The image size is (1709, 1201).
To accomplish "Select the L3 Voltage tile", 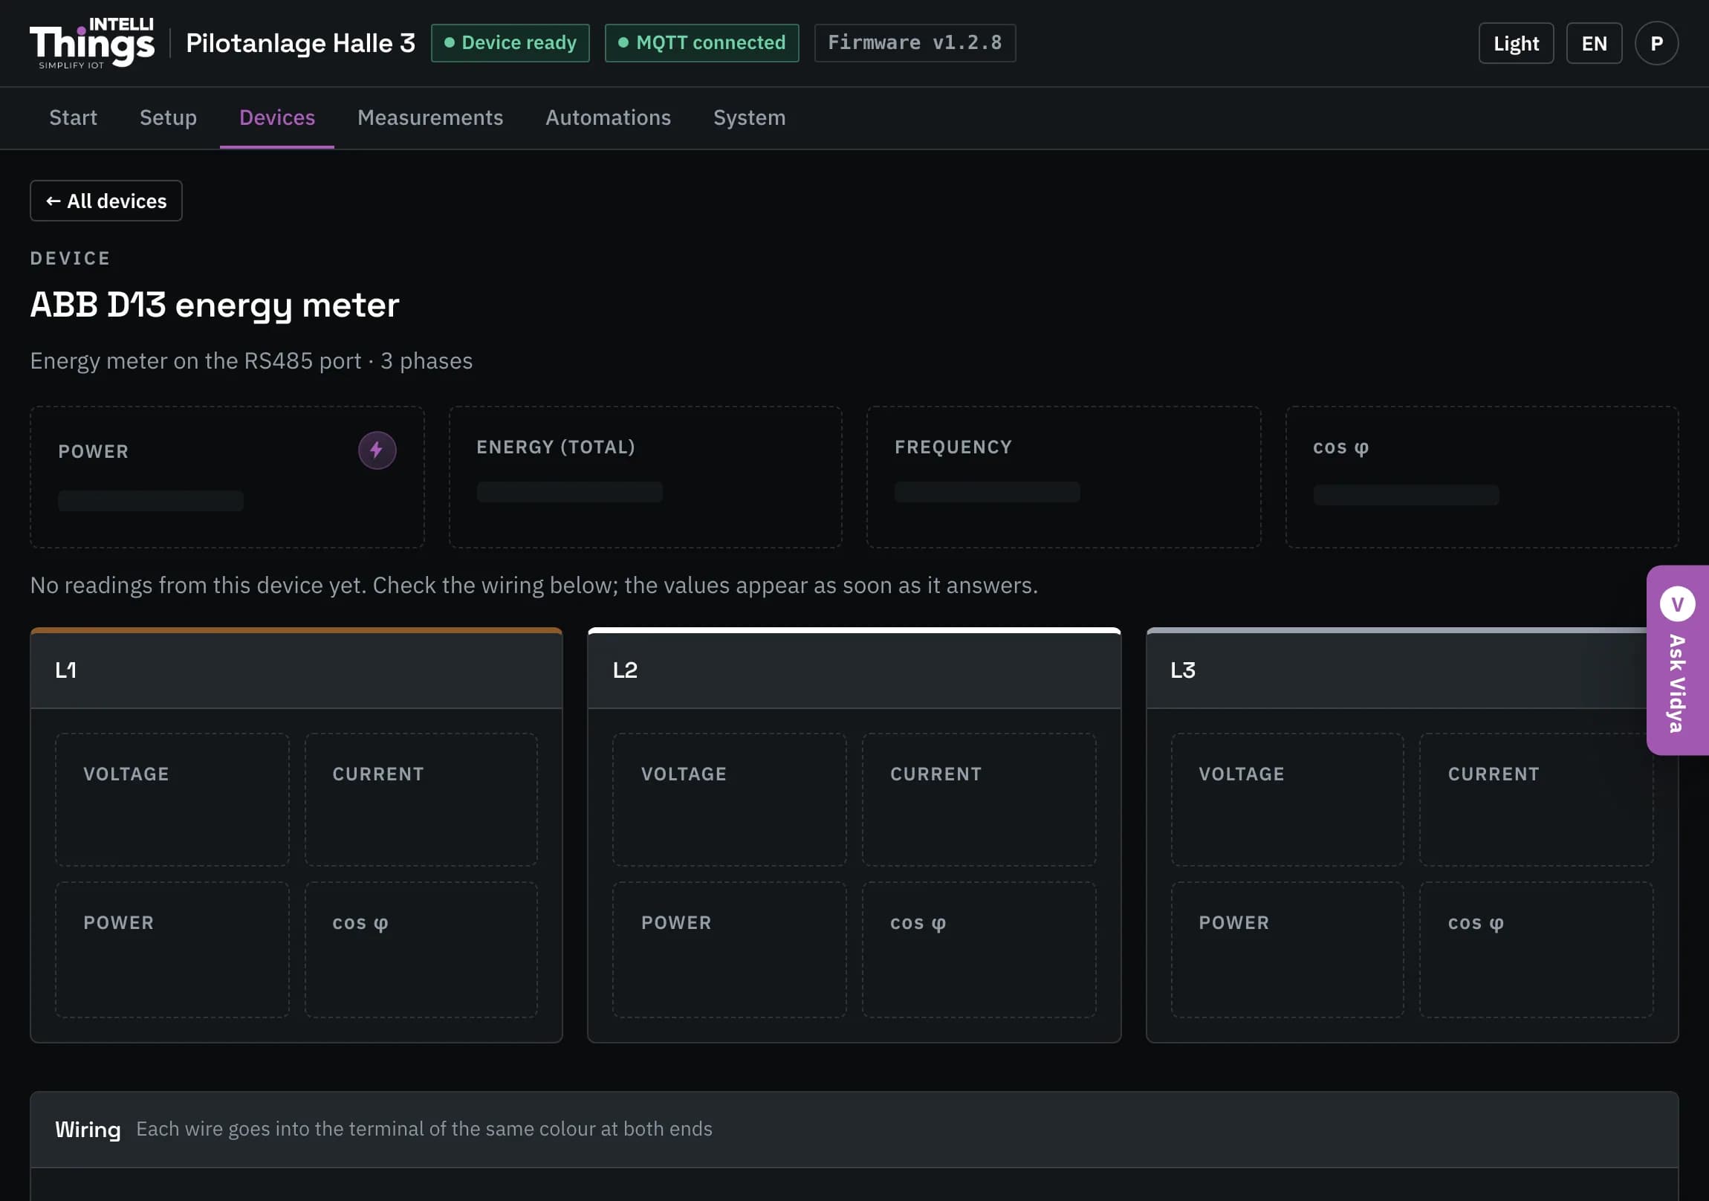I will pos(1287,800).
